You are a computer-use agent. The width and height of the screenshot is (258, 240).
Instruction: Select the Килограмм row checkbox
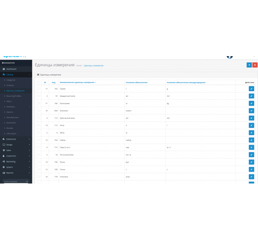point(39,103)
